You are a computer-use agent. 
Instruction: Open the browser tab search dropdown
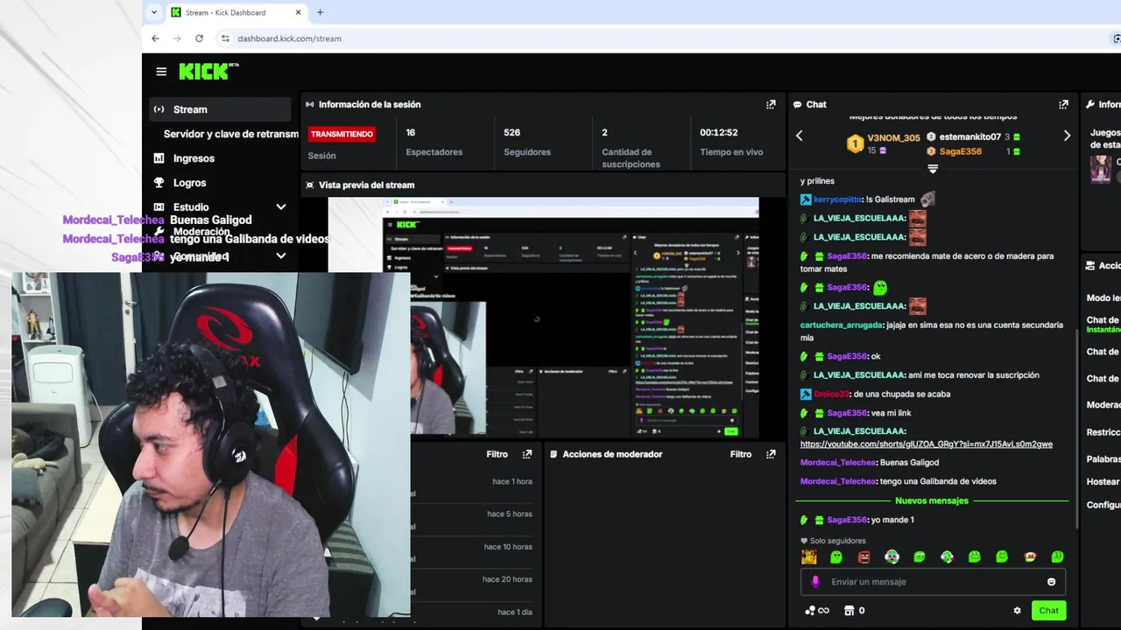point(154,12)
